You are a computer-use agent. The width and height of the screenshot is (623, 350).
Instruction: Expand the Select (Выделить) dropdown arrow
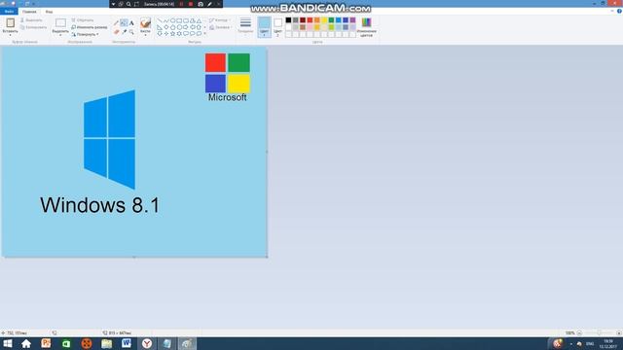click(x=60, y=35)
